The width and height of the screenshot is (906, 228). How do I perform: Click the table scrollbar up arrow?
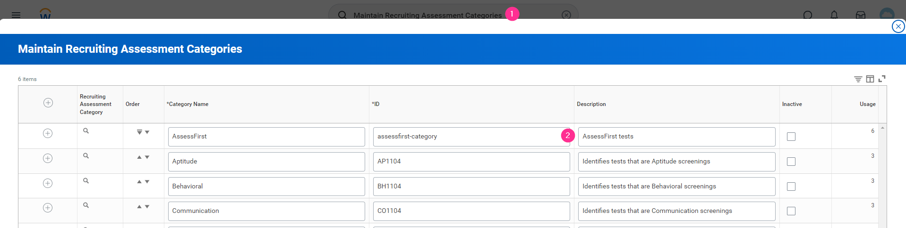click(x=882, y=128)
